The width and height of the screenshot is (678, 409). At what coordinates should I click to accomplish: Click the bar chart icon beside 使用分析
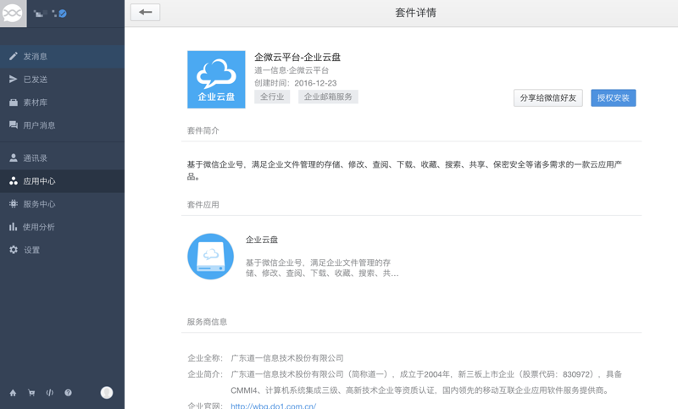click(x=14, y=227)
